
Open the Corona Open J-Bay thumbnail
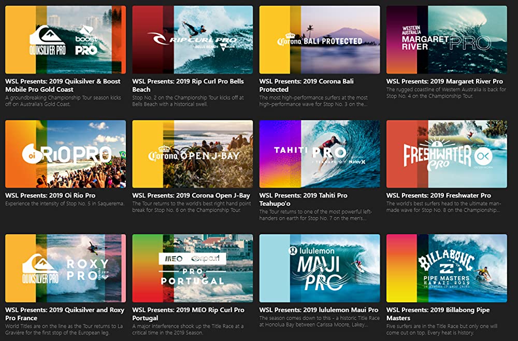193,154
